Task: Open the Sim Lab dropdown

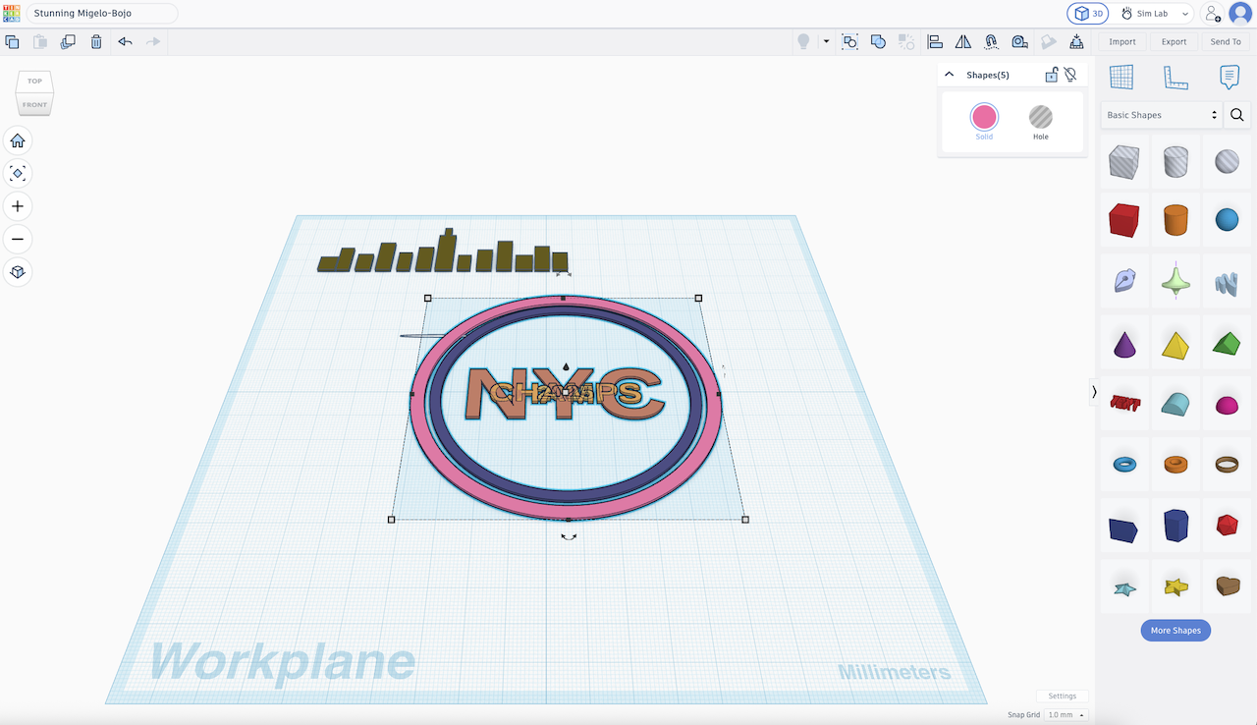Action: (x=1155, y=14)
